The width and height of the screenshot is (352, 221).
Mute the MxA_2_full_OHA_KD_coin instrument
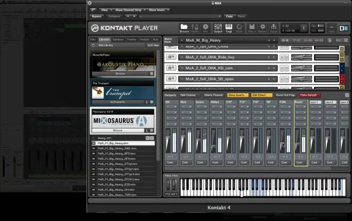287,68
